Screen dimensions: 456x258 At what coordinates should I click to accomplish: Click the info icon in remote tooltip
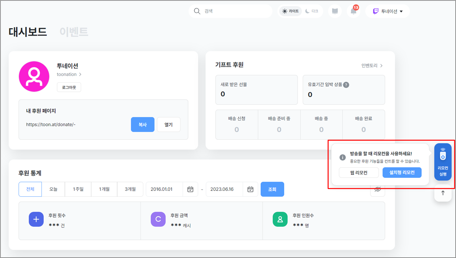click(343, 157)
